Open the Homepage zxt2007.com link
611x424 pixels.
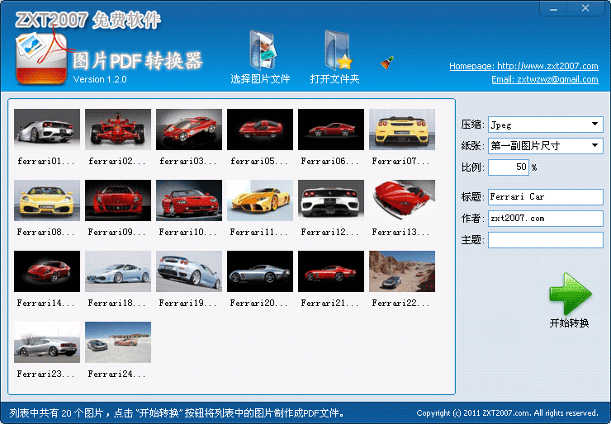(523, 66)
